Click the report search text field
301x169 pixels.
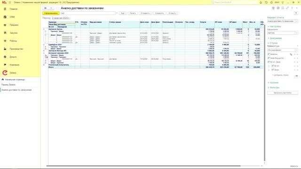[88, 13]
